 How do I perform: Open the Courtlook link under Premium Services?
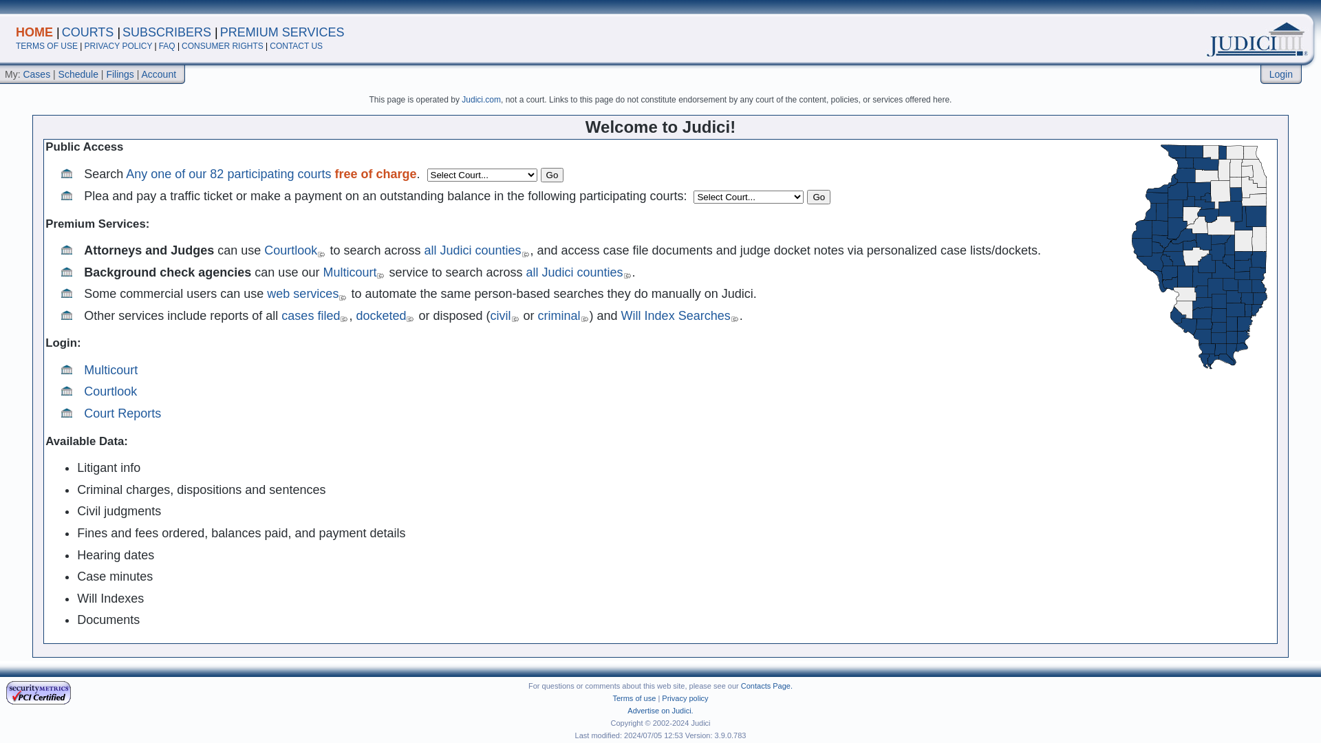pos(291,250)
